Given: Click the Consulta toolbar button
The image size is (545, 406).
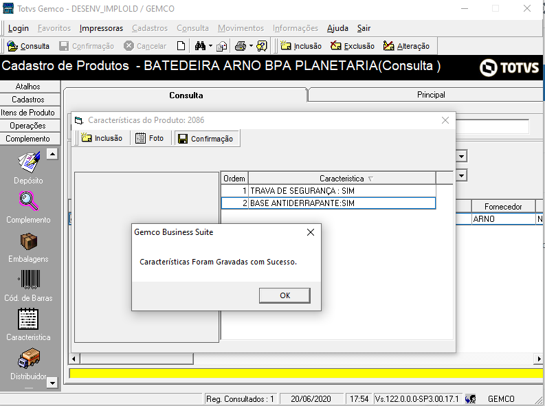Looking at the screenshot, I should 28,46.
